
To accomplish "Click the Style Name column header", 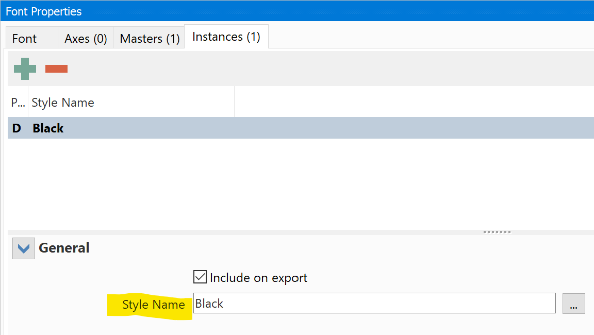I will point(131,102).
